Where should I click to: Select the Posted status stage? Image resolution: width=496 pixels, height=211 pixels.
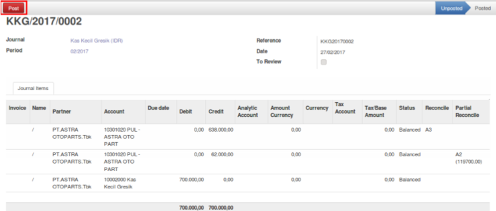(x=482, y=8)
